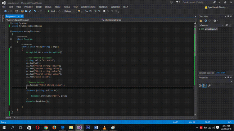
Task: Open the HELP menu
Action: pos(125,7)
